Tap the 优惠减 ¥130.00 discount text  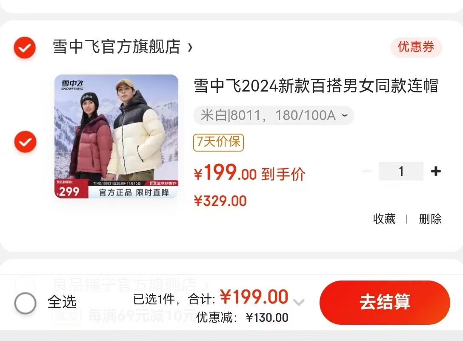point(242,318)
